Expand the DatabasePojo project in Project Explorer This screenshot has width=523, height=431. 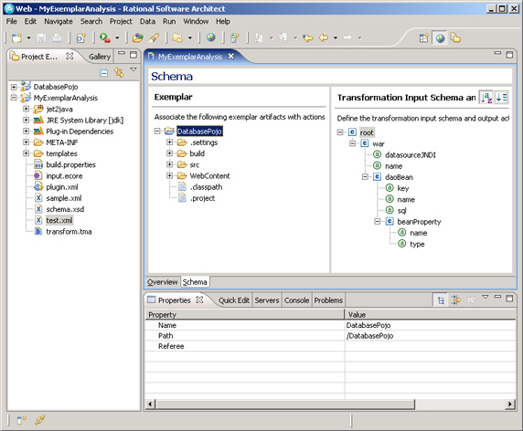click(x=14, y=88)
